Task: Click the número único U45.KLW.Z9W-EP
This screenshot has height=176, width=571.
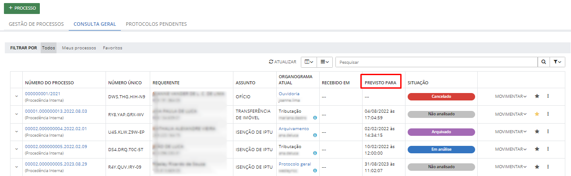Action: point(126,132)
